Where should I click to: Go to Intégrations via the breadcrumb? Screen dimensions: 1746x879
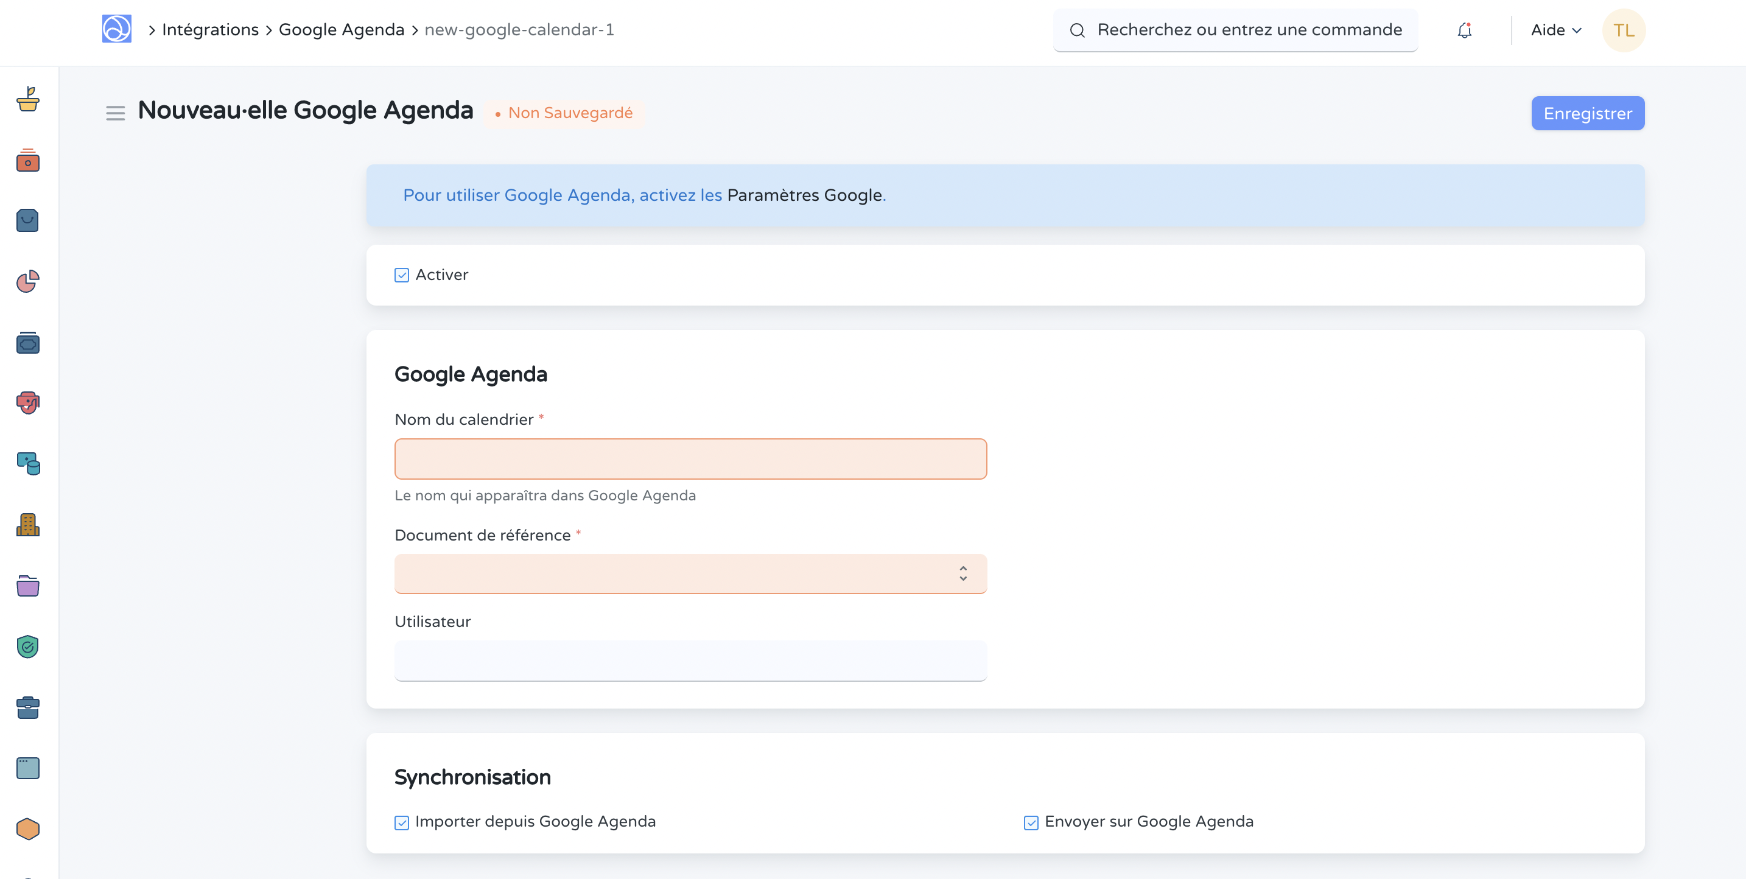click(x=210, y=29)
